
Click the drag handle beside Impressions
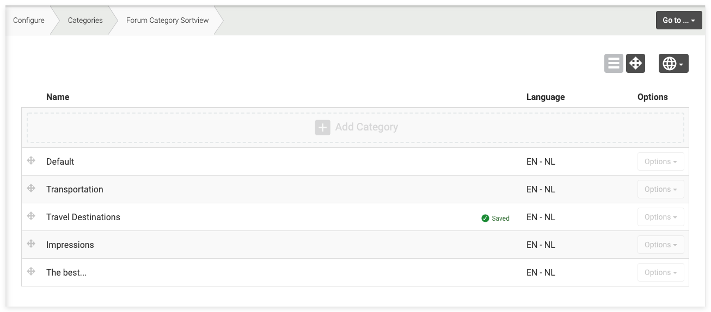31,244
